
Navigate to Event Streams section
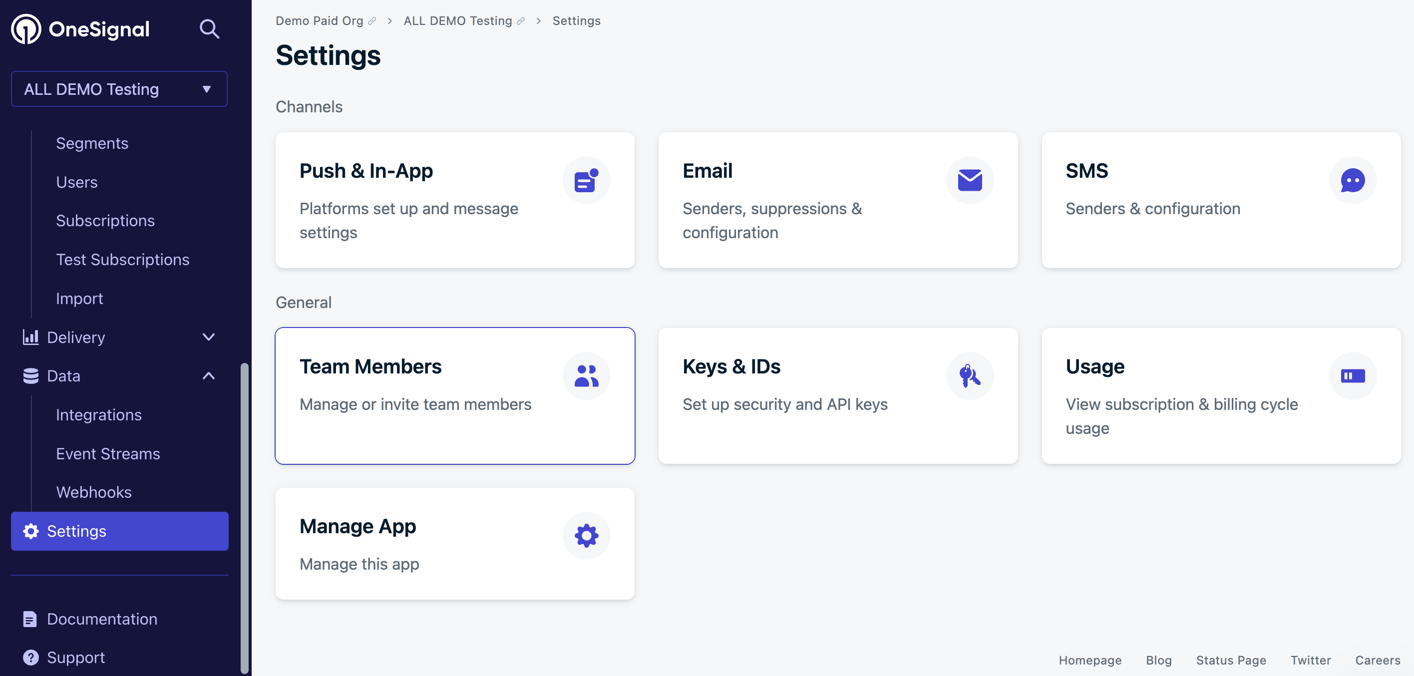pyautogui.click(x=107, y=453)
